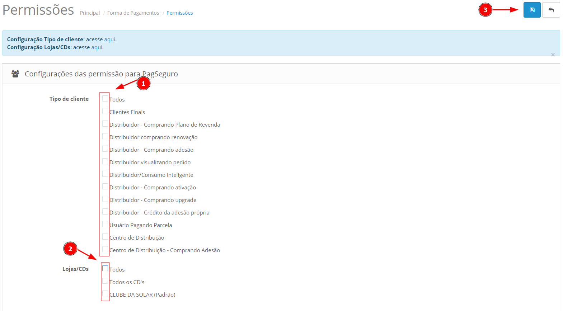
Task: Click the back arrow icon button
Action: click(x=551, y=10)
